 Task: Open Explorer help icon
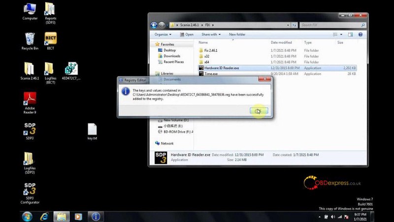click(361, 35)
